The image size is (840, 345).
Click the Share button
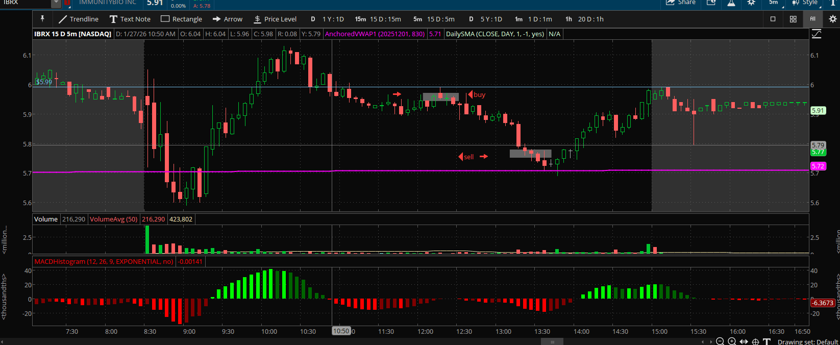tap(681, 3)
